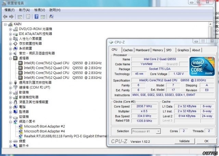The image size is (219, 156).
Task: Collapse the 處理器 processors node
Action: pyautogui.click(x=10, y=58)
